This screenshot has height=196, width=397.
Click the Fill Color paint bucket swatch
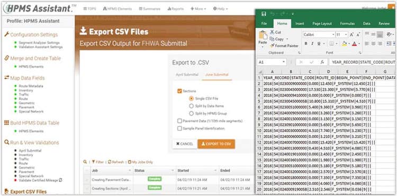click(344, 43)
